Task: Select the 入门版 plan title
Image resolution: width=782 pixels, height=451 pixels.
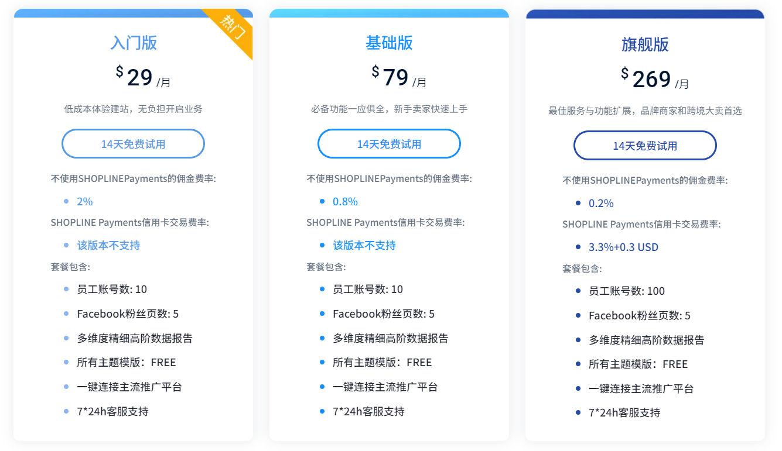Action: point(133,43)
